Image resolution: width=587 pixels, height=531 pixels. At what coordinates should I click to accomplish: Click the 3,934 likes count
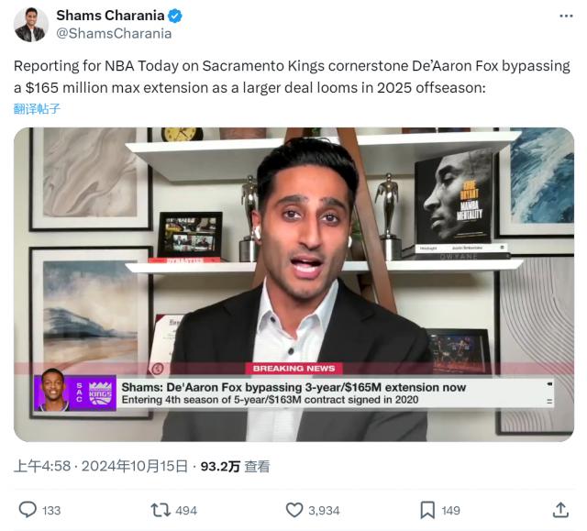point(324,511)
